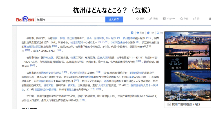Image resolution: width=223 pixels, height=125 pixels.
Task: Open the 世界短池游泳锦标赛 link
Action: coord(45,90)
